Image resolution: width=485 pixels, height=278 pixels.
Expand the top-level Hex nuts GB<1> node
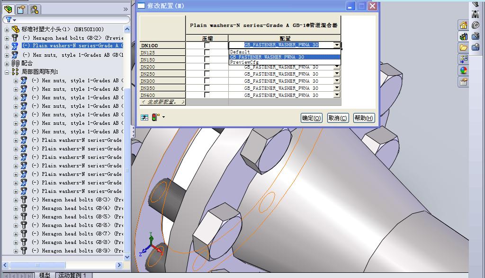(7, 55)
